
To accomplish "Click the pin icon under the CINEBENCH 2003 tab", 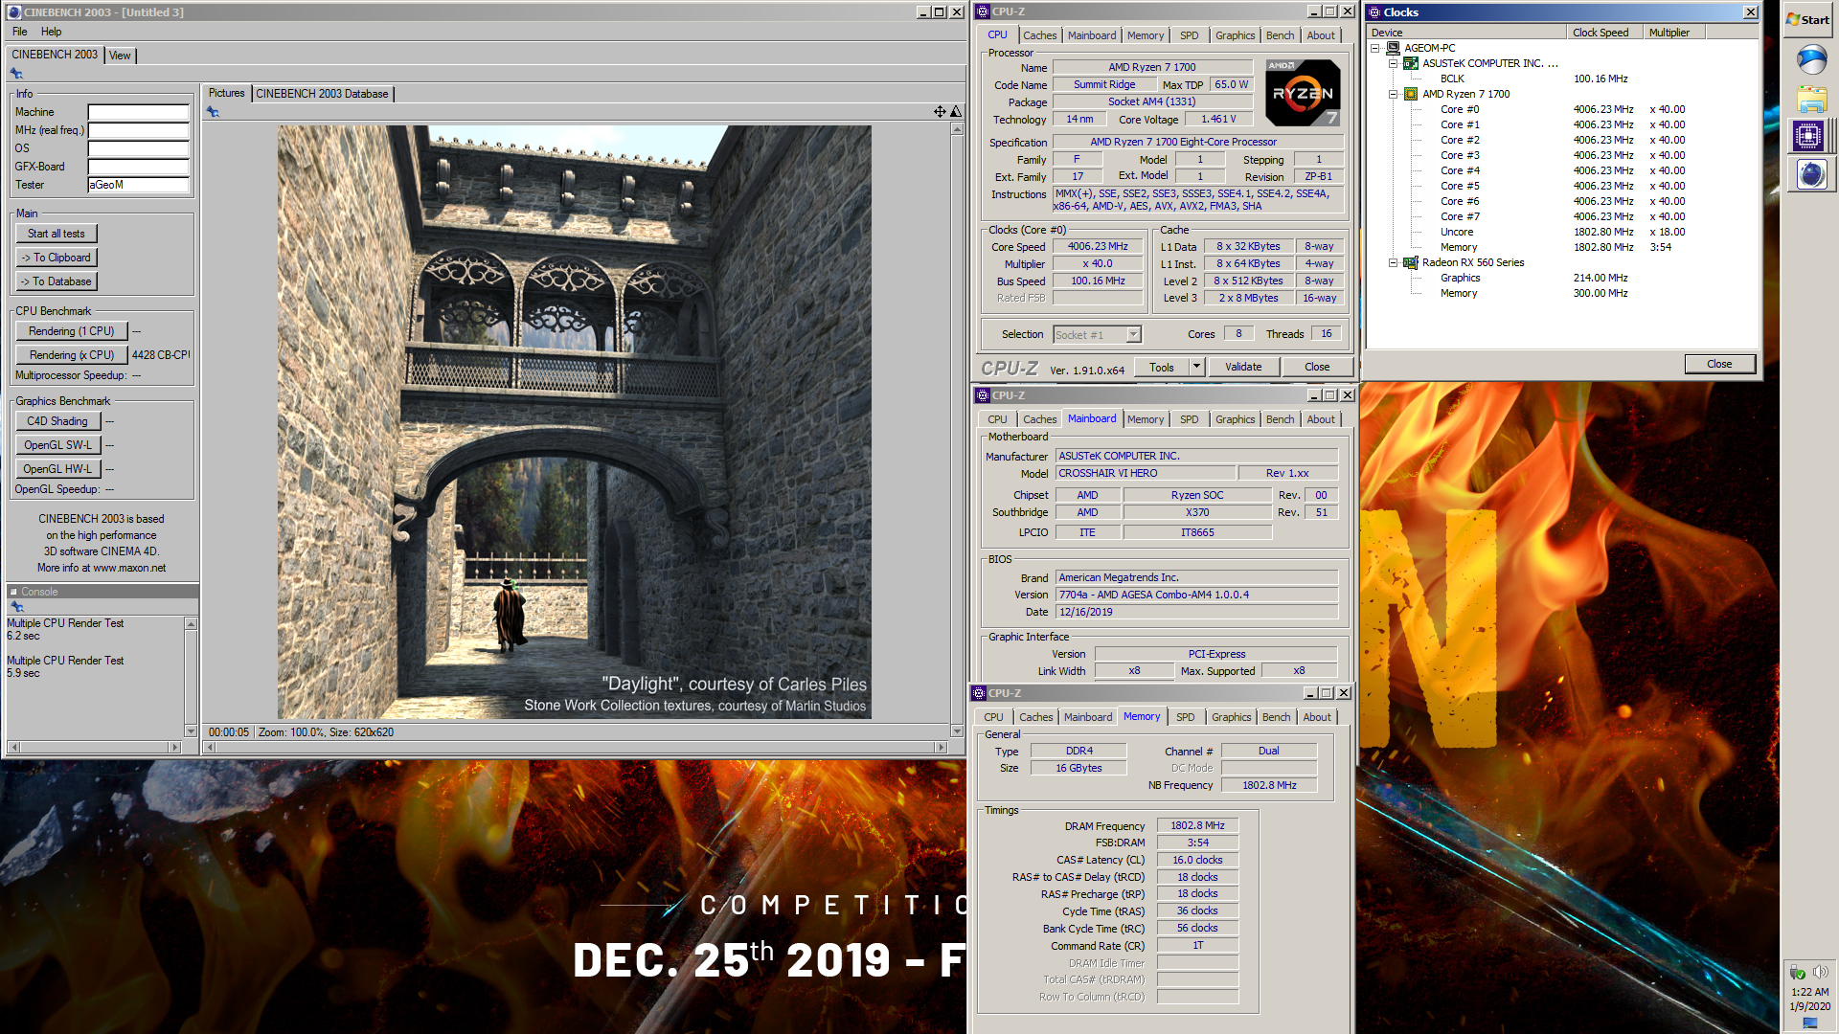I will tap(16, 74).
